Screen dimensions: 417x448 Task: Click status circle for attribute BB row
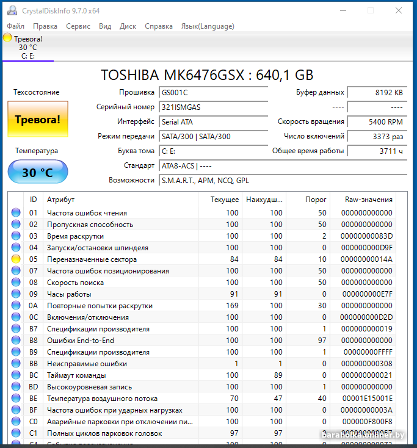pyautogui.click(x=16, y=363)
